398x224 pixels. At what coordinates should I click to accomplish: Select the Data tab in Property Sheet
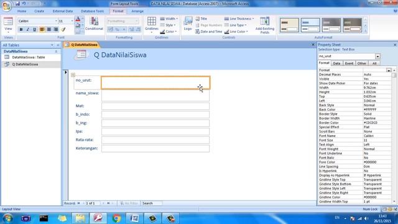(336, 63)
